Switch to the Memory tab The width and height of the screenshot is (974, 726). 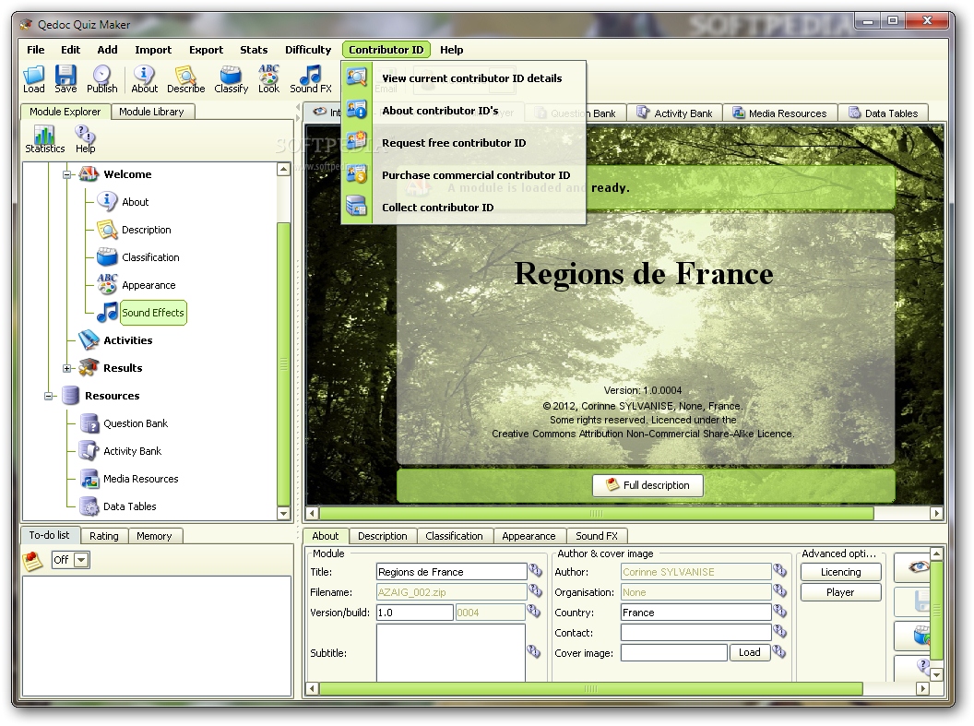pos(154,536)
